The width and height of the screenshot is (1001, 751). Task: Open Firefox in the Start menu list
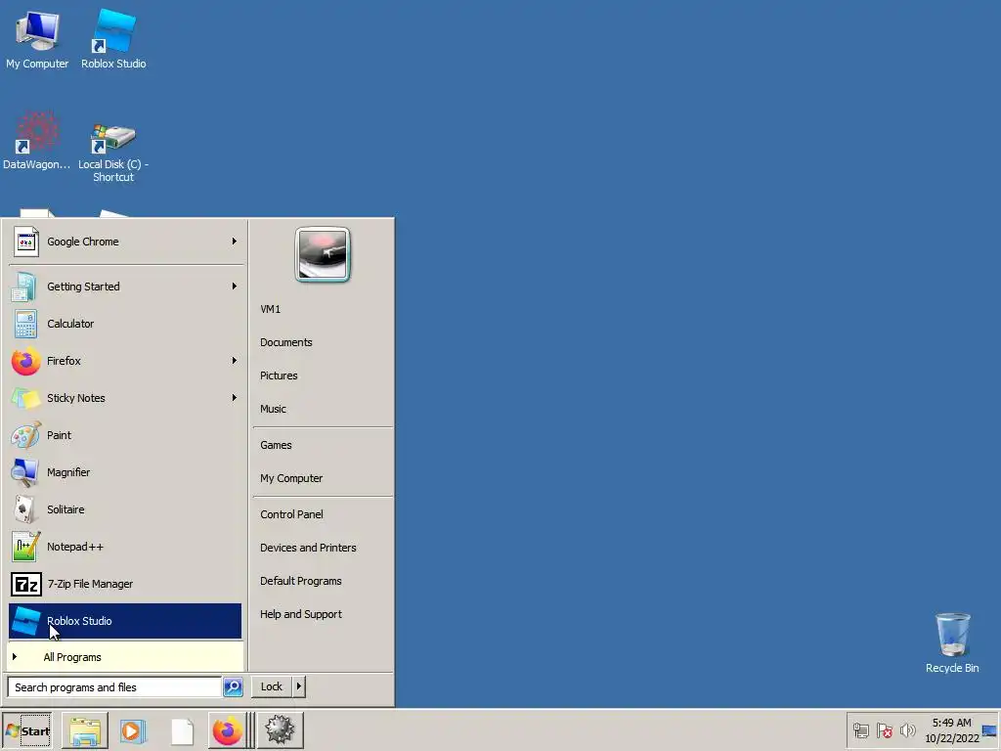[x=125, y=361]
